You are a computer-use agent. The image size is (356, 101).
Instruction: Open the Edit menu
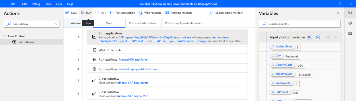pos(24,4)
